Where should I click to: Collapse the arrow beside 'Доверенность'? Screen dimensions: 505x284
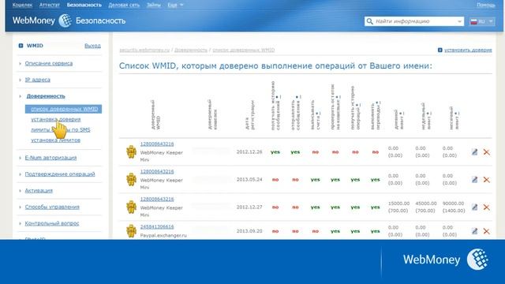pos(20,96)
